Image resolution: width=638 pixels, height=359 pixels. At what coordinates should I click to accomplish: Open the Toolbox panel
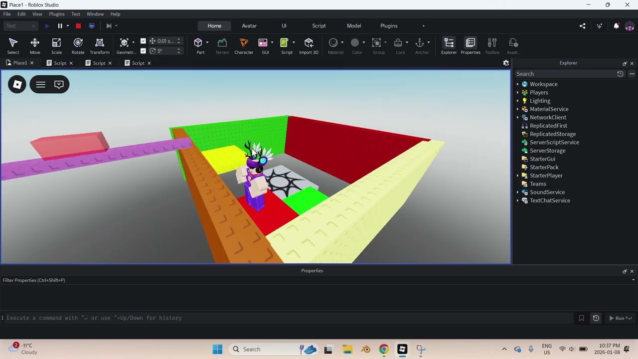point(492,46)
